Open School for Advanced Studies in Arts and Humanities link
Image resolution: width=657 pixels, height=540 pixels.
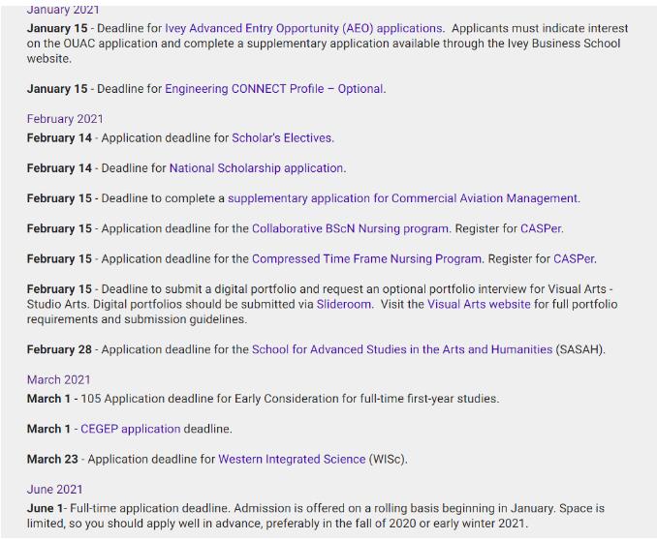[402, 349]
